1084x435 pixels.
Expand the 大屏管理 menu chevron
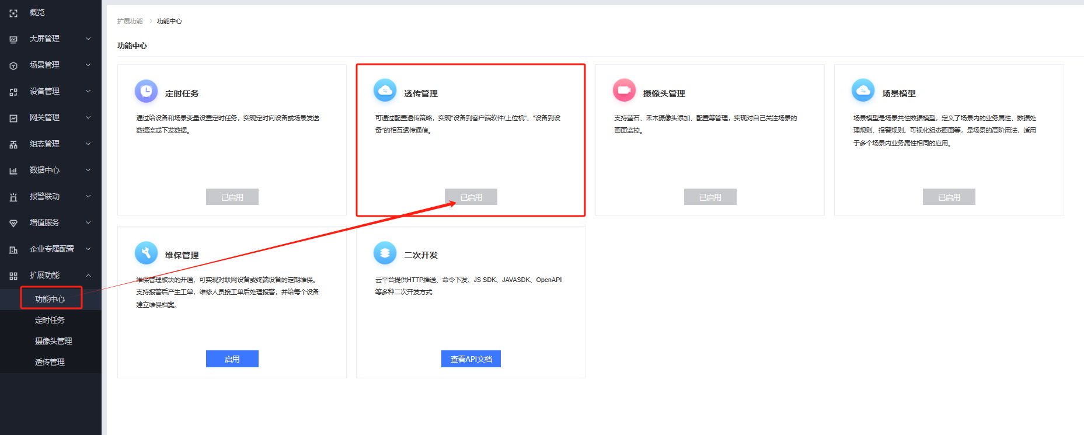[88, 39]
